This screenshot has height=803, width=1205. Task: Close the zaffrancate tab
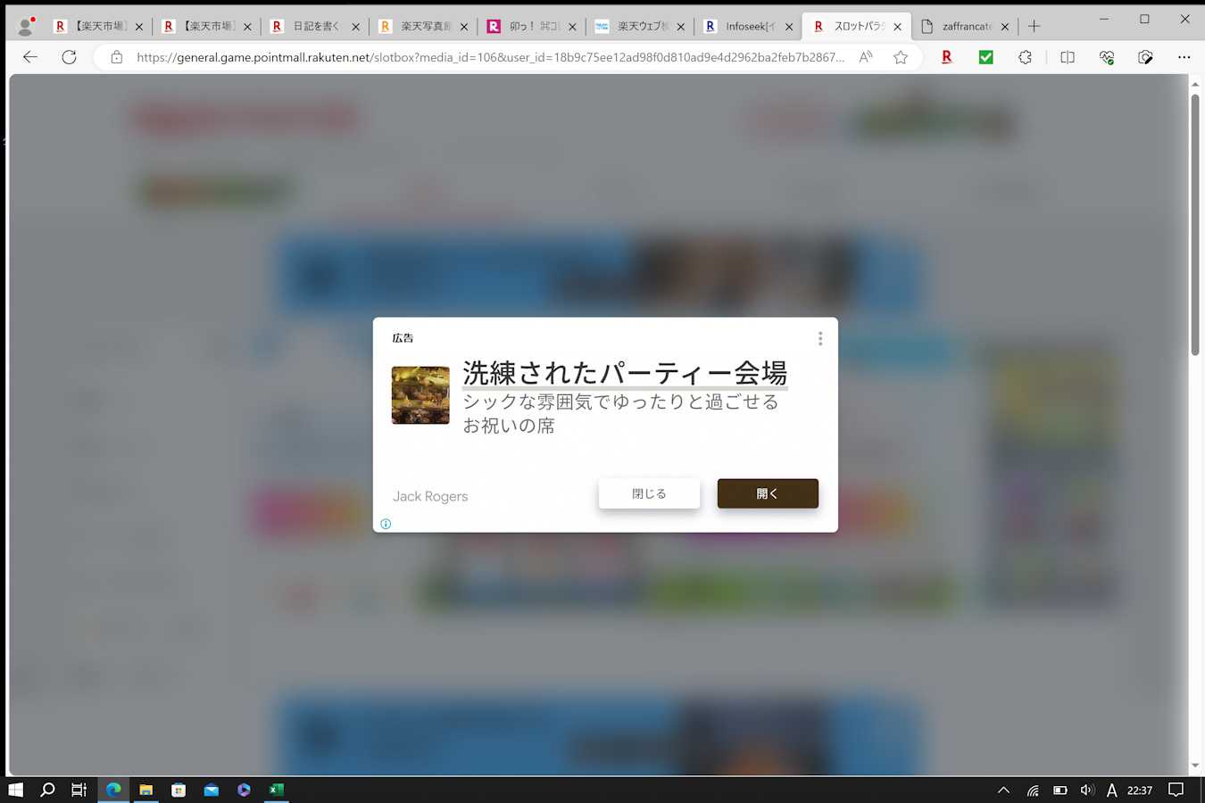coord(1005,27)
